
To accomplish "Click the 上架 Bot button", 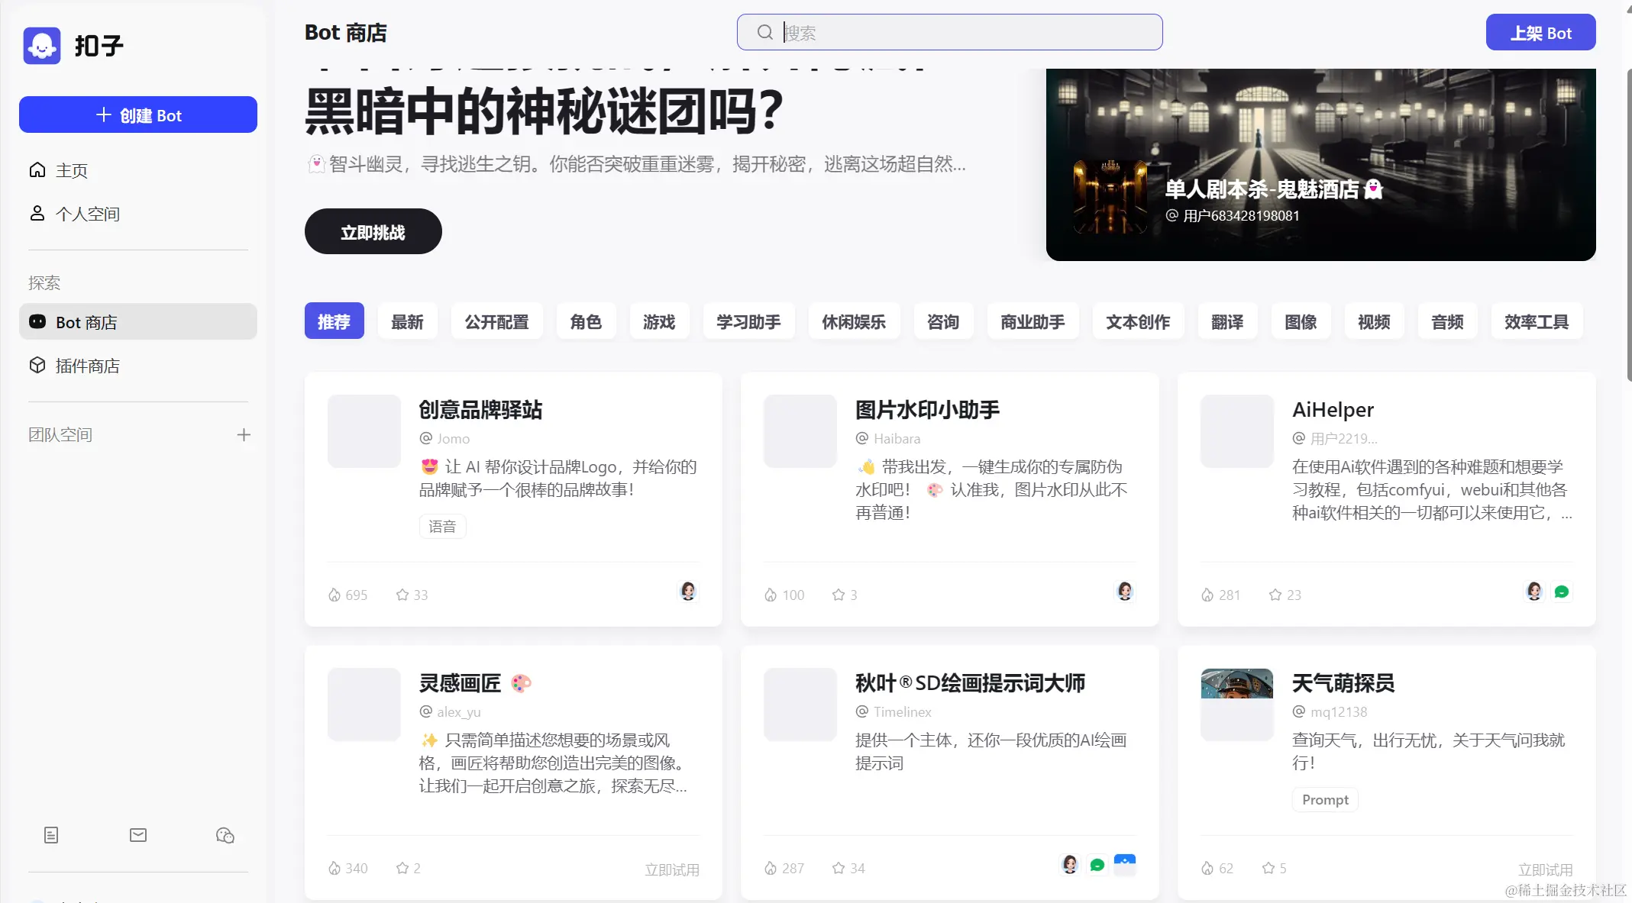I will 1540,32.
